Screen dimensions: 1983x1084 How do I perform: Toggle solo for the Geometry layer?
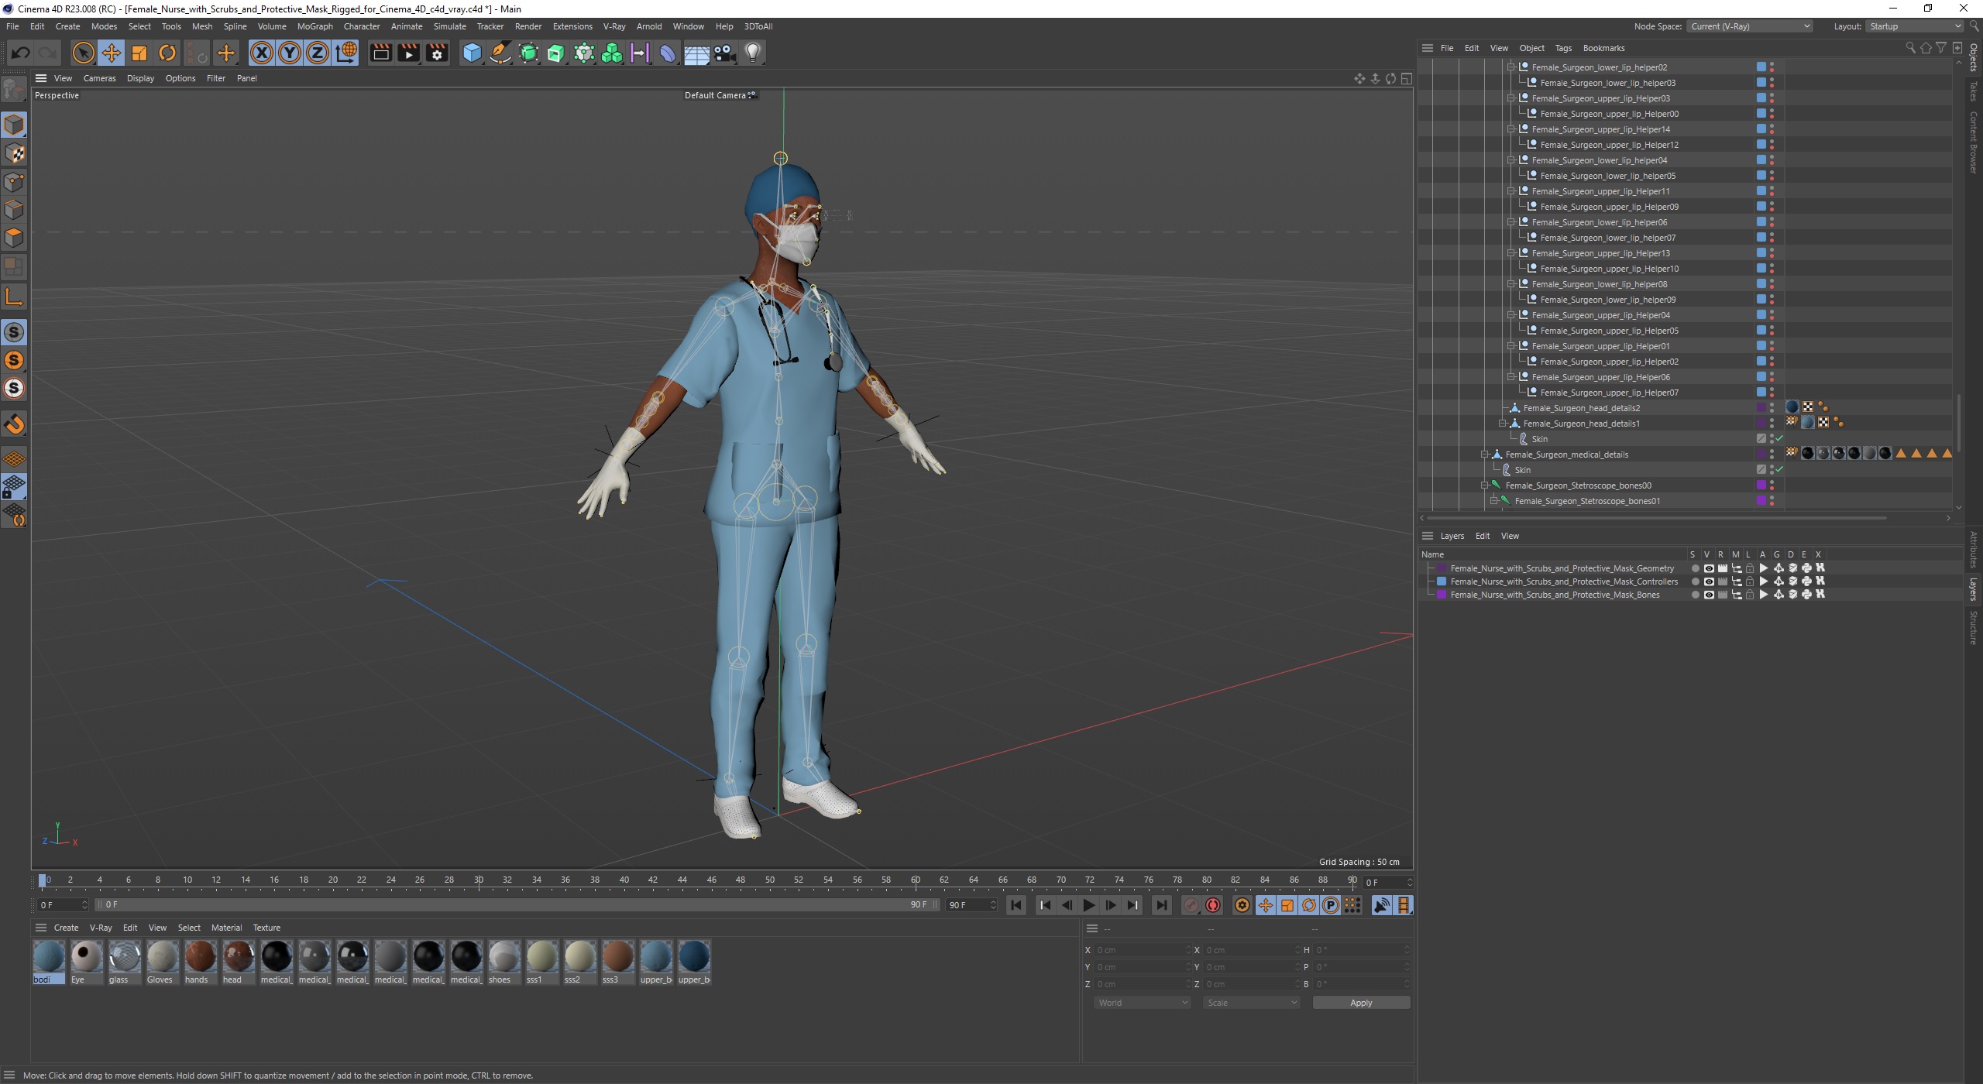tap(1695, 568)
